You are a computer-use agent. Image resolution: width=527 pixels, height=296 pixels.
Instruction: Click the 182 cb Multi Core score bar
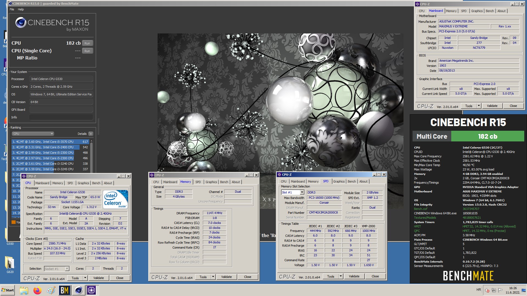(x=487, y=136)
